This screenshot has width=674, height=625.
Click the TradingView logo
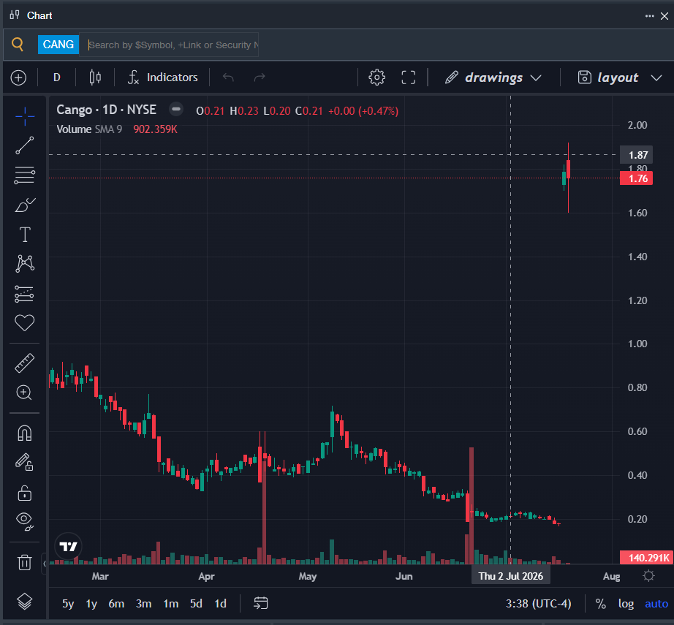[x=68, y=546]
